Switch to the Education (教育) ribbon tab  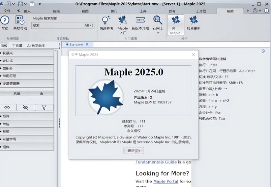172,11
